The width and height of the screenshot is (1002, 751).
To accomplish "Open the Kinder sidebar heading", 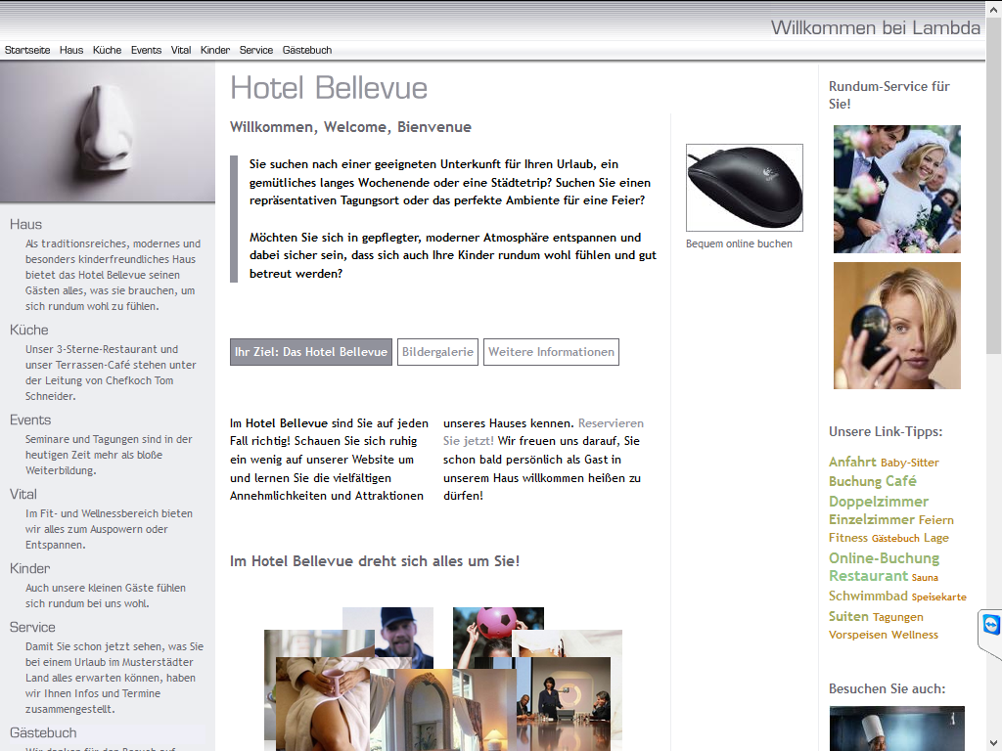I will coord(29,568).
